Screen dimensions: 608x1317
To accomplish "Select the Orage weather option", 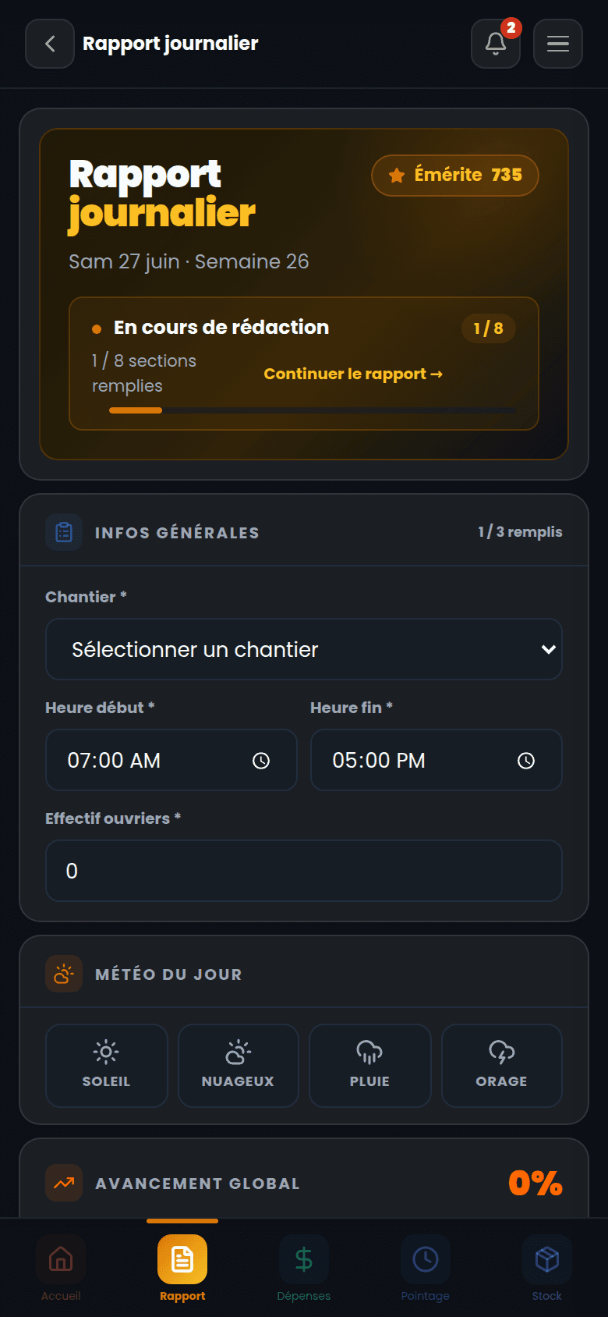I will (502, 1066).
